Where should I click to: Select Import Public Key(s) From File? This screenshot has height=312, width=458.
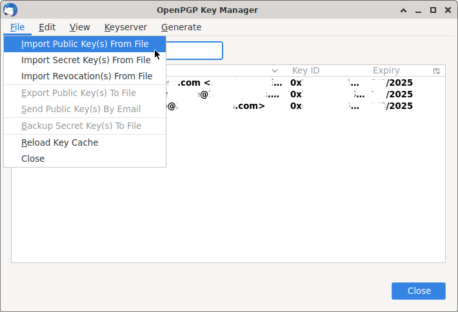85,44
